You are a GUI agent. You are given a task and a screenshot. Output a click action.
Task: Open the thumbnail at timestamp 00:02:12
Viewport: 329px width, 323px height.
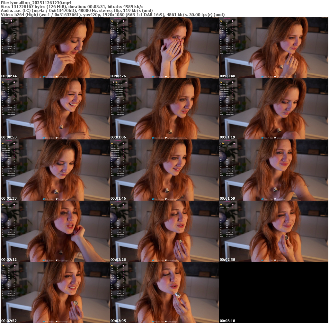(55, 231)
